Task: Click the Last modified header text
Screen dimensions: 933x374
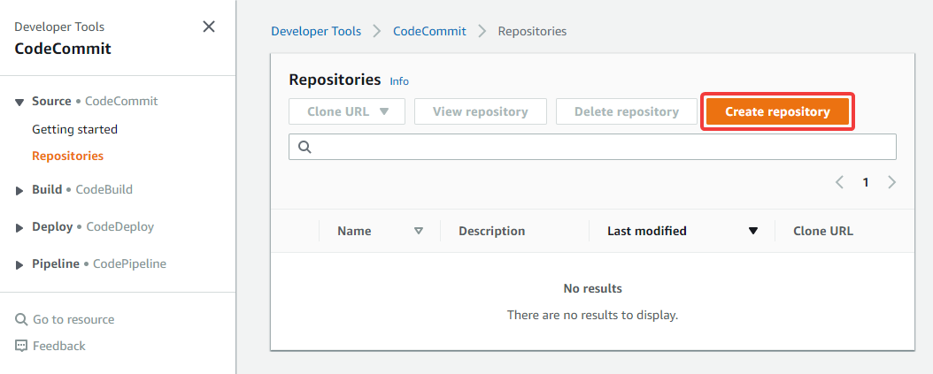Action: pos(647,231)
